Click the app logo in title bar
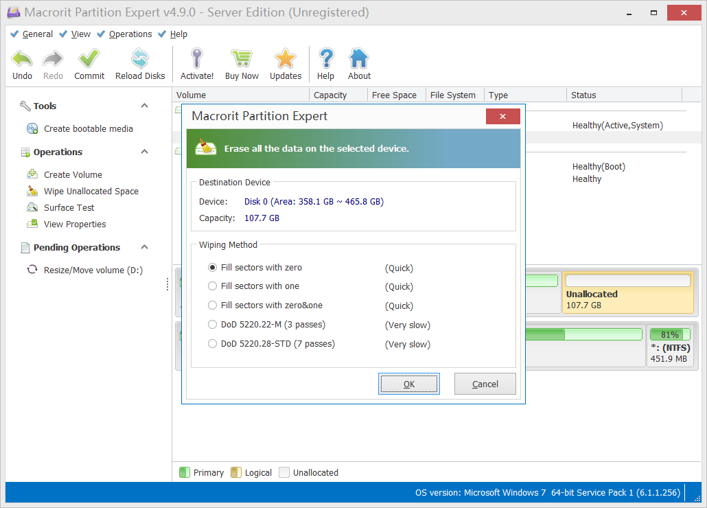 point(14,12)
